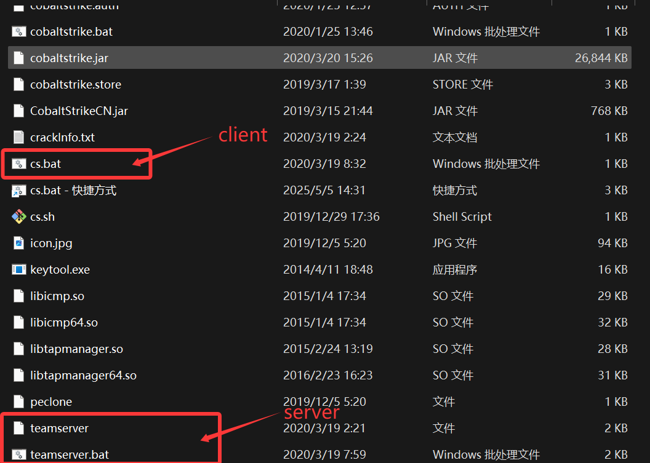Click the "文本文档" type cell
650x463 pixels.
click(455, 138)
